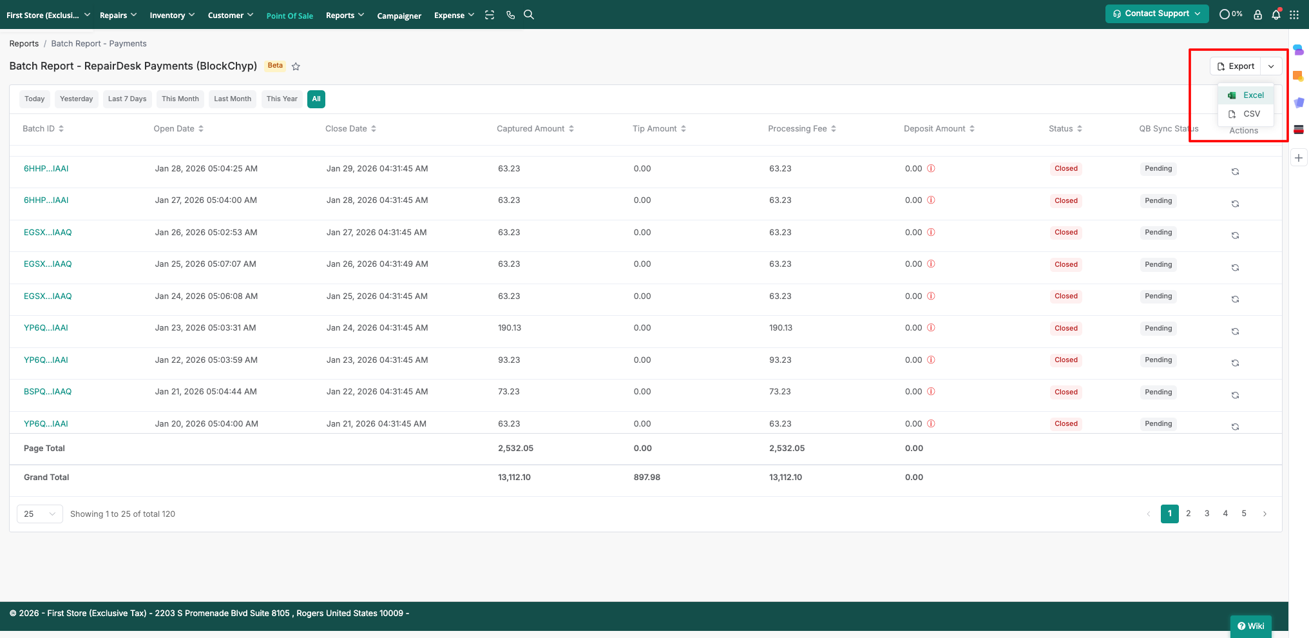Select the Last 7 Days filter
1309x638 pixels.
tap(127, 99)
